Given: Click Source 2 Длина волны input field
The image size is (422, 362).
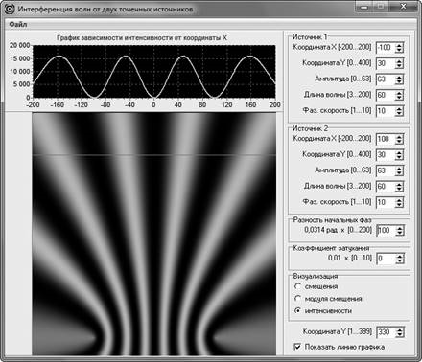Looking at the screenshot, I should [x=386, y=187].
